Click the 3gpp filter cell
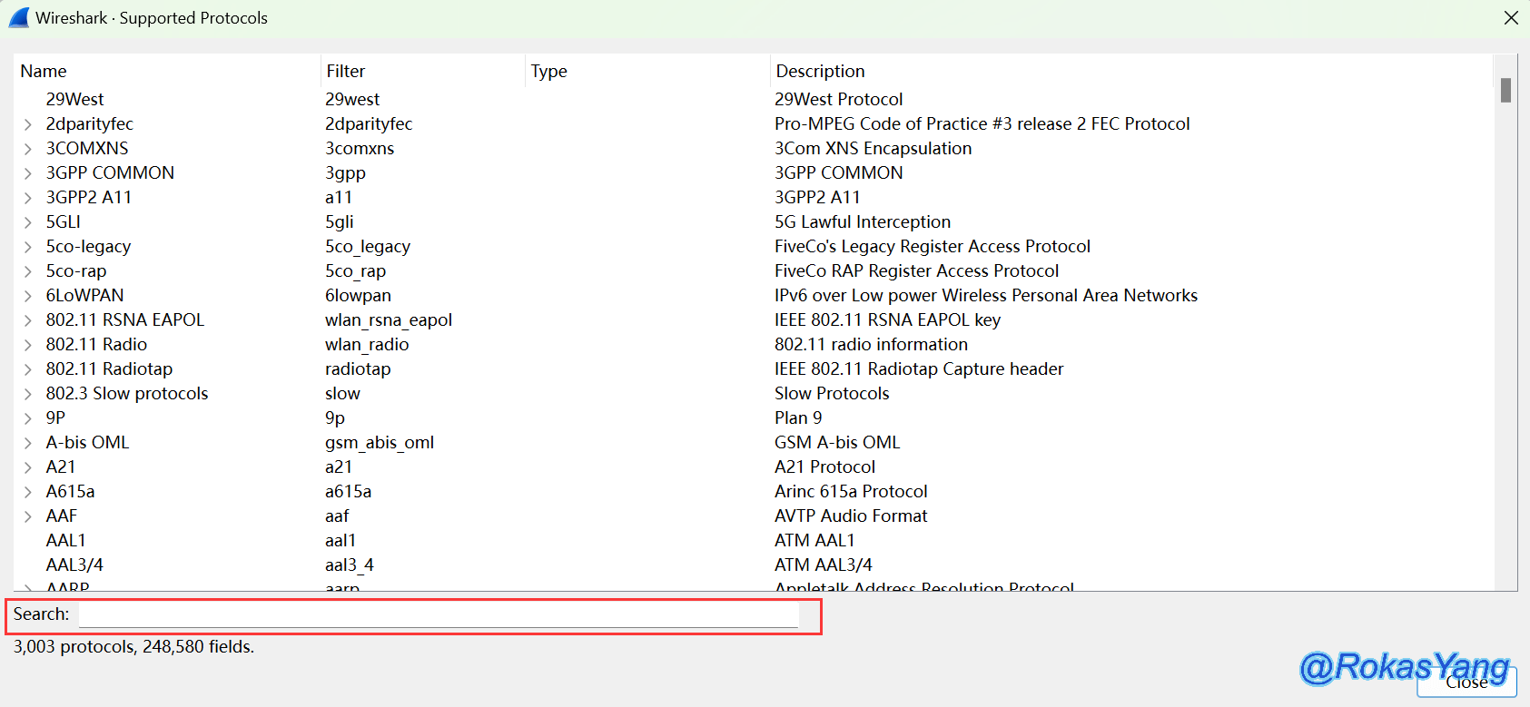Image resolution: width=1530 pixels, height=707 pixels. pyautogui.click(x=345, y=172)
